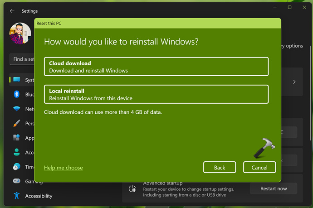Click the Settings back arrow icon

[x=12, y=11]
